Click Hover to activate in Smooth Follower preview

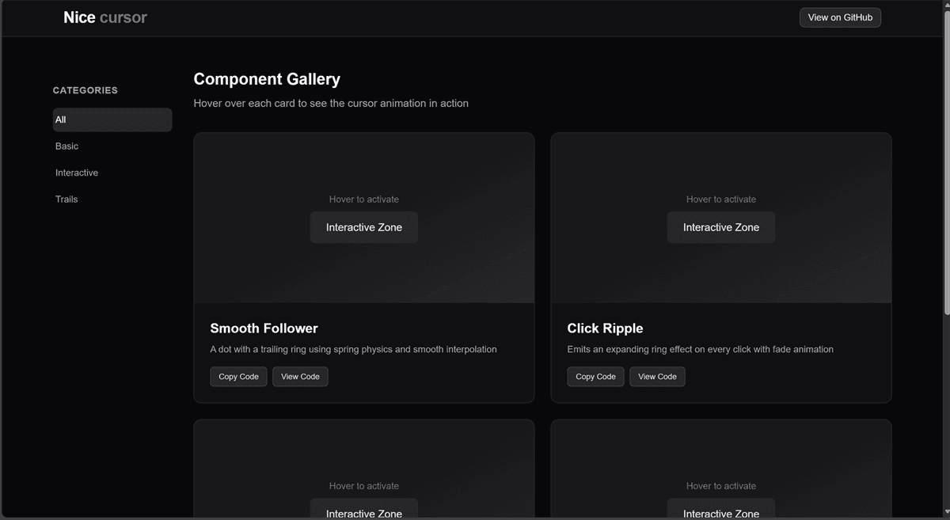(x=364, y=199)
